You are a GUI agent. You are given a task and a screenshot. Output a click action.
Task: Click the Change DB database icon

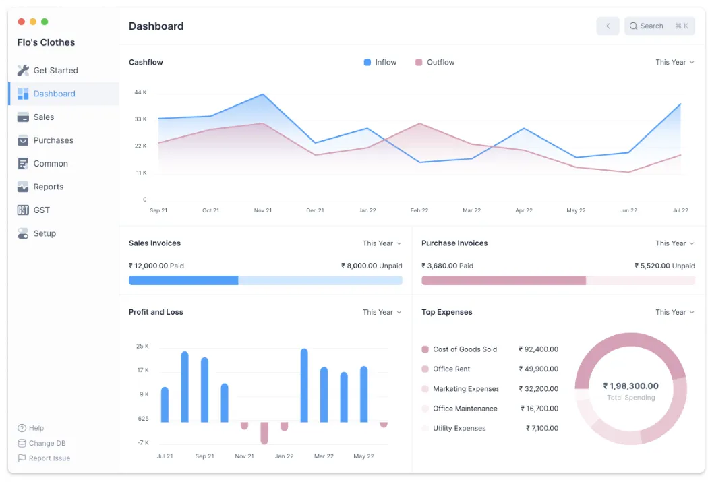pos(22,443)
